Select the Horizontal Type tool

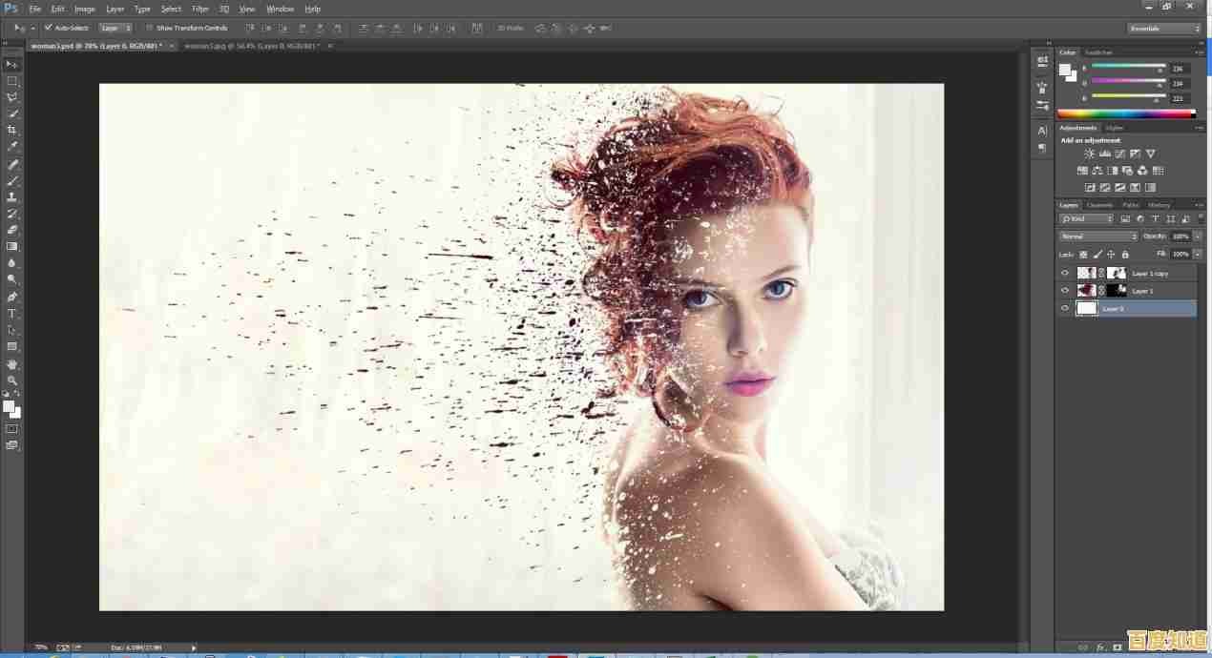[11, 313]
